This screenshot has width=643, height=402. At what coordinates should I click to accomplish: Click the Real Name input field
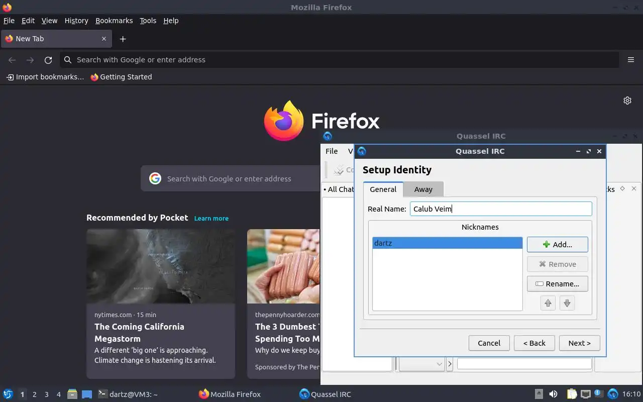pyautogui.click(x=501, y=209)
